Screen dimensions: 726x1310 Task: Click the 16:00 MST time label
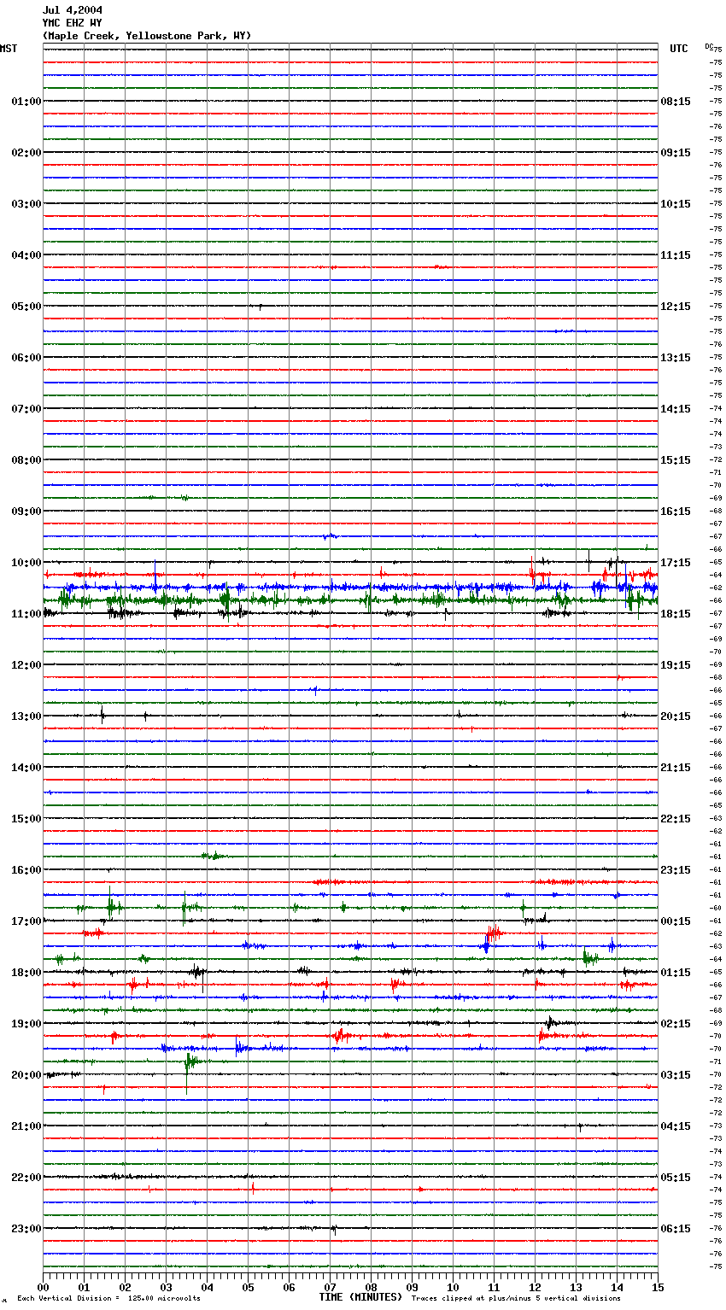pyautogui.click(x=26, y=870)
